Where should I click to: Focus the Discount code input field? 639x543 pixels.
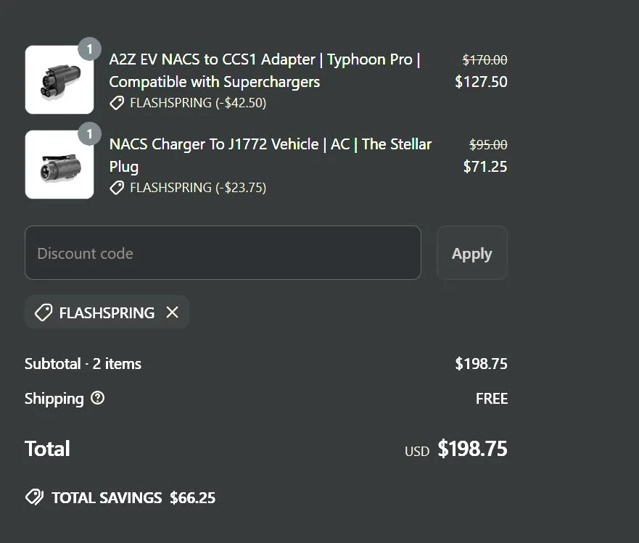pyautogui.click(x=223, y=253)
